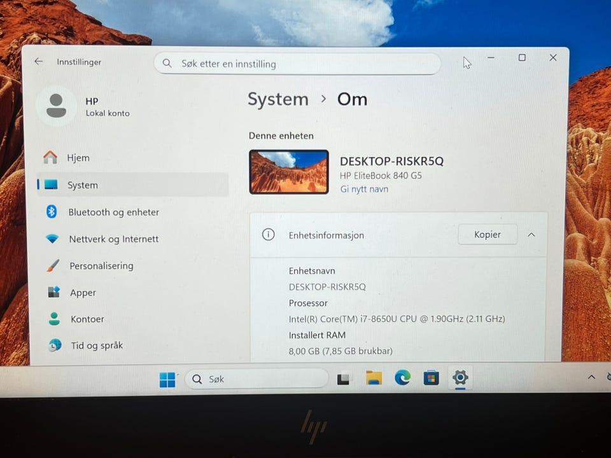Click the 8,00 GB installed RAM value
Viewport: 611px width, 458px height.
coord(341,351)
